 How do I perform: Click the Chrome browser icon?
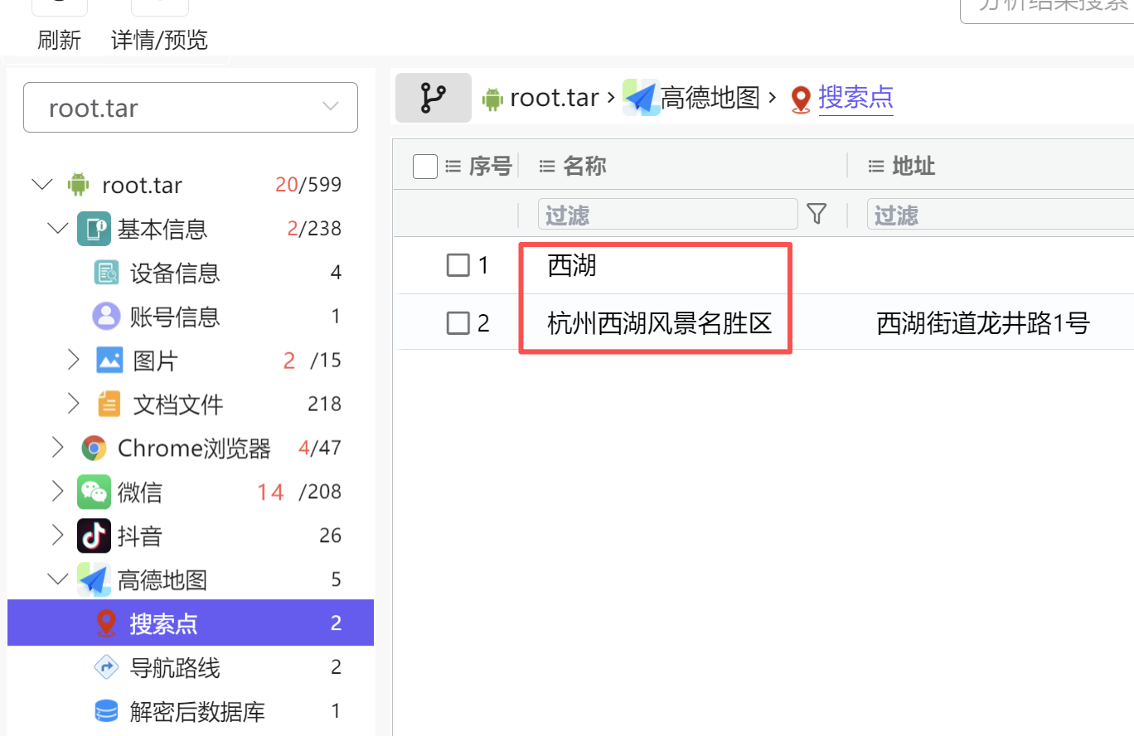(94, 448)
